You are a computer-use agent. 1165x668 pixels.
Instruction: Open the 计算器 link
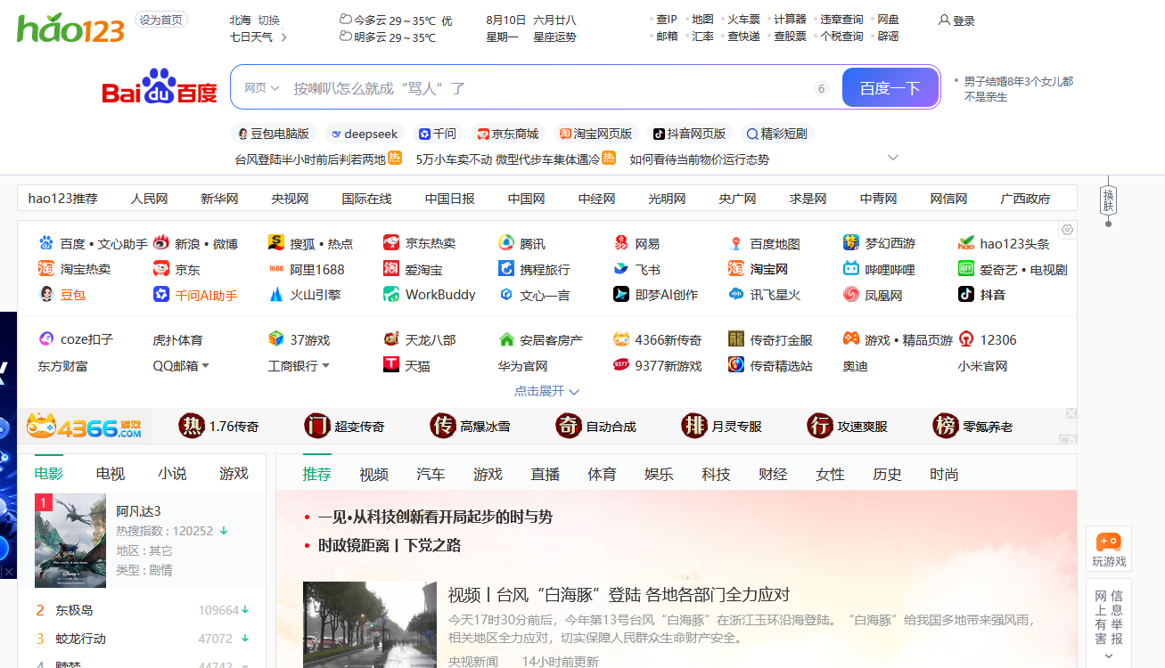pyautogui.click(x=790, y=20)
